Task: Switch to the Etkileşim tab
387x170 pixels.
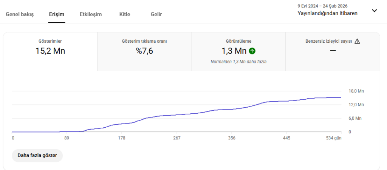Action: [91, 14]
